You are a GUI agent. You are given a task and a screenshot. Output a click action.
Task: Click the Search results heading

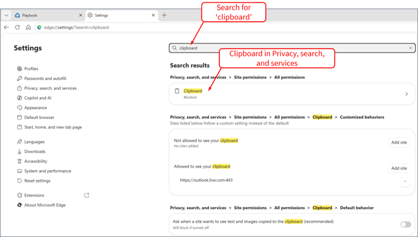(190, 66)
